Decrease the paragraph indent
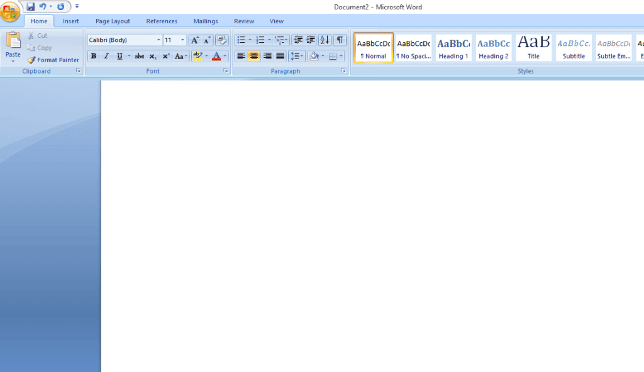The width and height of the screenshot is (644, 372). (x=298, y=40)
